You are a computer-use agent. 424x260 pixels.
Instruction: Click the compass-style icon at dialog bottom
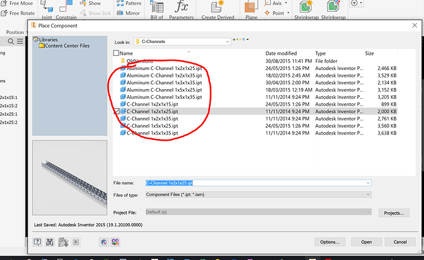click(104, 242)
